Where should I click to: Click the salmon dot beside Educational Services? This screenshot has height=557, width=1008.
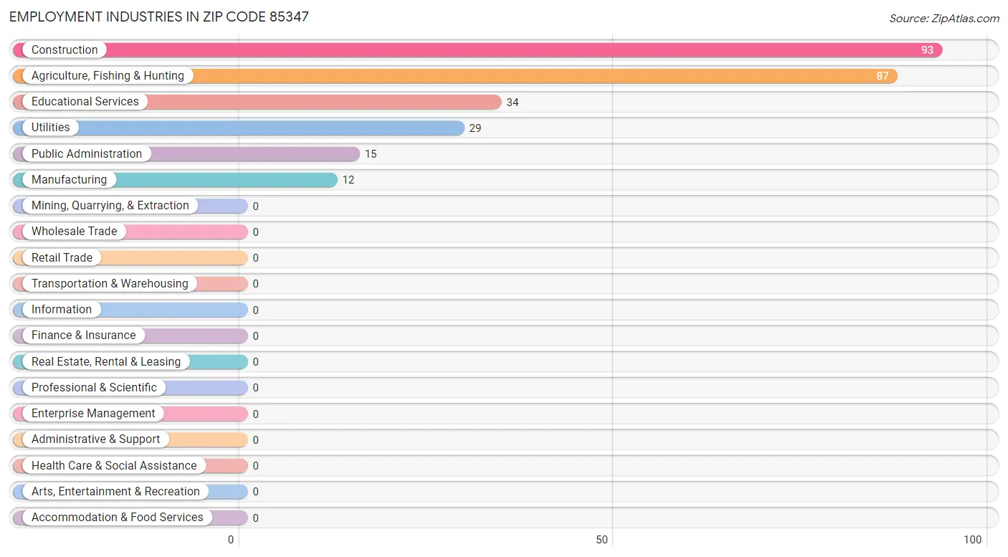(20, 102)
